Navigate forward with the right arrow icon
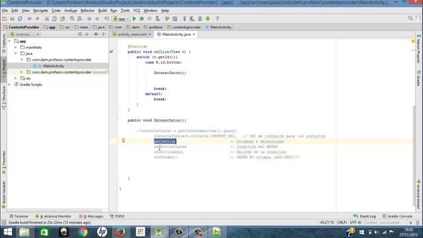423x238 pixels. [97, 19]
